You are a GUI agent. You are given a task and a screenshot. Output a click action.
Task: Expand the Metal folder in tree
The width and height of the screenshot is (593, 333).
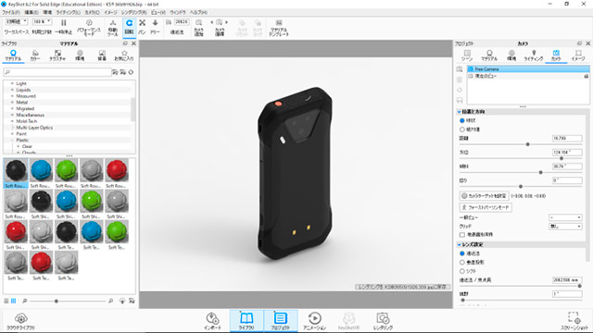tap(12, 103)
